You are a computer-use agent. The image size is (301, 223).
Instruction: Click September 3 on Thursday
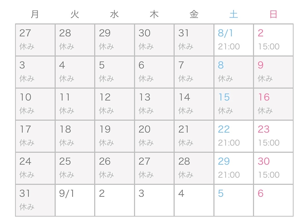[x=154, y=200]
